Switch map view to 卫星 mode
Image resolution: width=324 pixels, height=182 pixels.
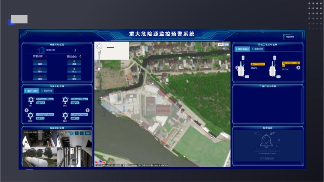tap(226, 45)
